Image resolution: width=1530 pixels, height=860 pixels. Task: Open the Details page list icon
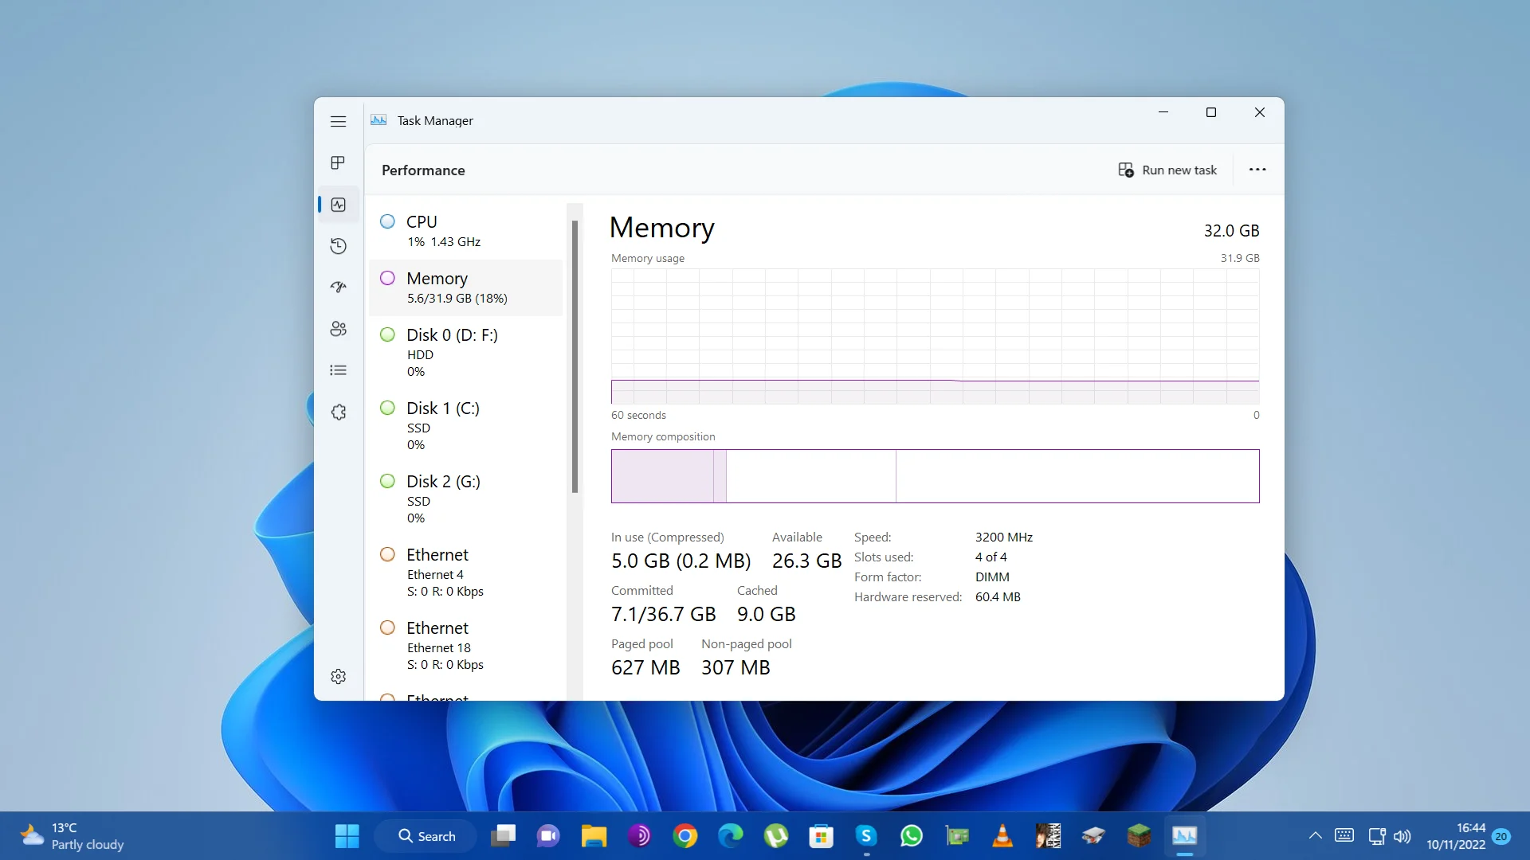pyautogui.click(x=338, y=370)
